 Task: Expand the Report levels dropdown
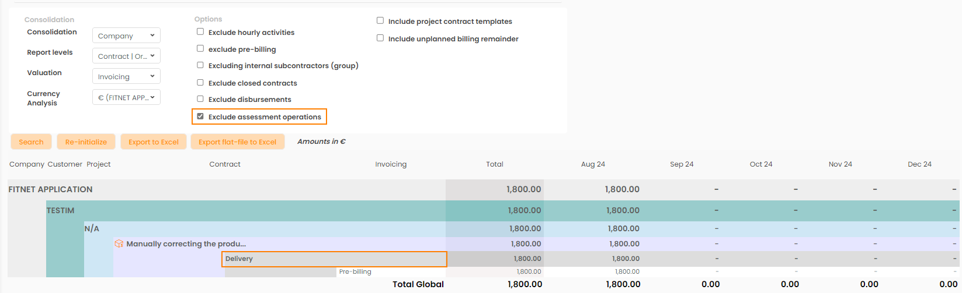click(x=126, y=56)
